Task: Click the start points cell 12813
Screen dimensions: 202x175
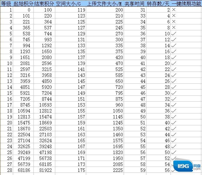Action: click(x=24, y=117)
